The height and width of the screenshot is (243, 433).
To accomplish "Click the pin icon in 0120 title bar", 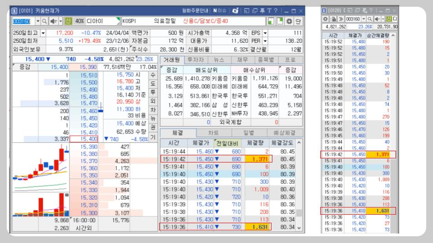I will (364, 11).
